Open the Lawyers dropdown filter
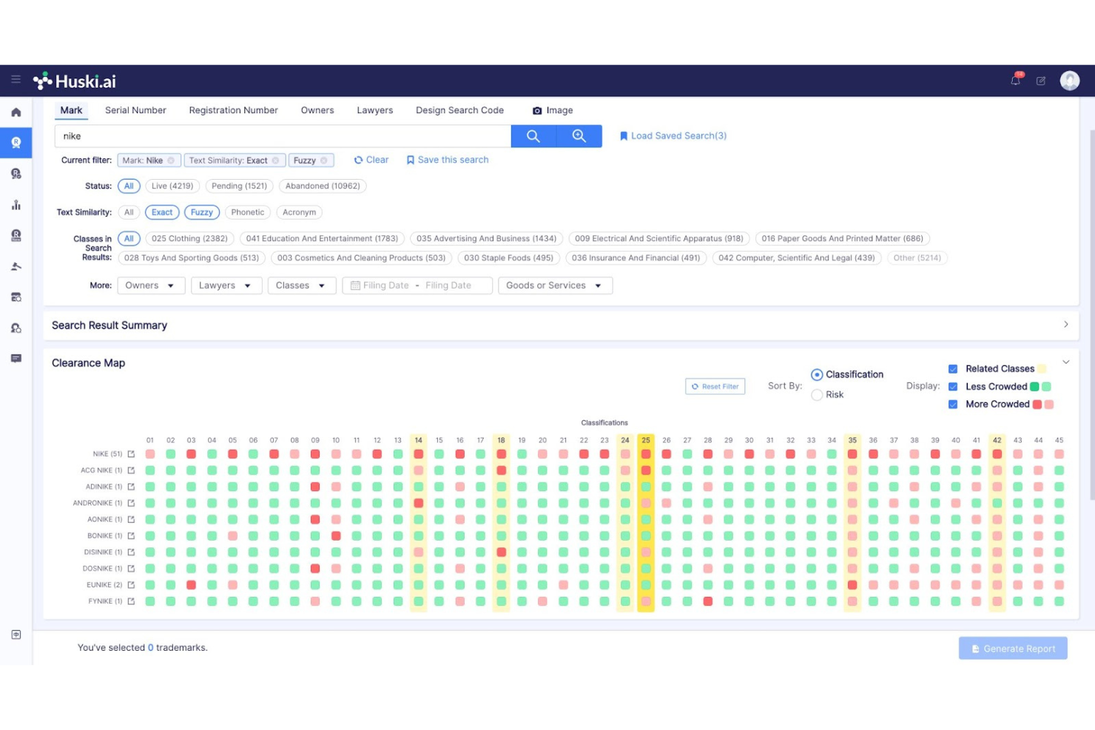 [226, 285]
